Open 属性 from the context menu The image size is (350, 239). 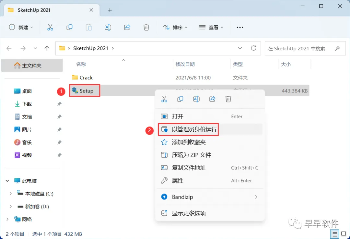(210, 181)
